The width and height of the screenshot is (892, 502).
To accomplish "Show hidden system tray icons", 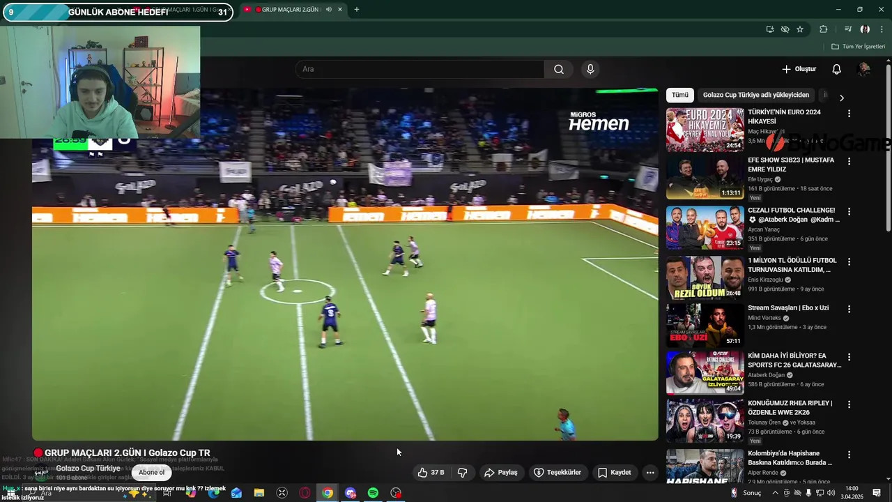I will coord(776,493).
